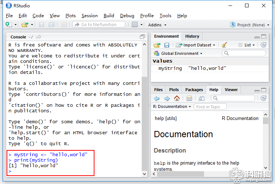The width and height of the screenshot is (275, 184).
Task: Click the broom icon to clear workspace
Action: pos(224,45)
